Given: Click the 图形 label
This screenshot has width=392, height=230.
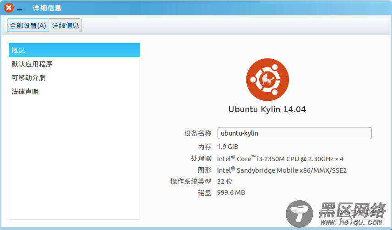Looking at the screenshot, I should pos(205,170).
